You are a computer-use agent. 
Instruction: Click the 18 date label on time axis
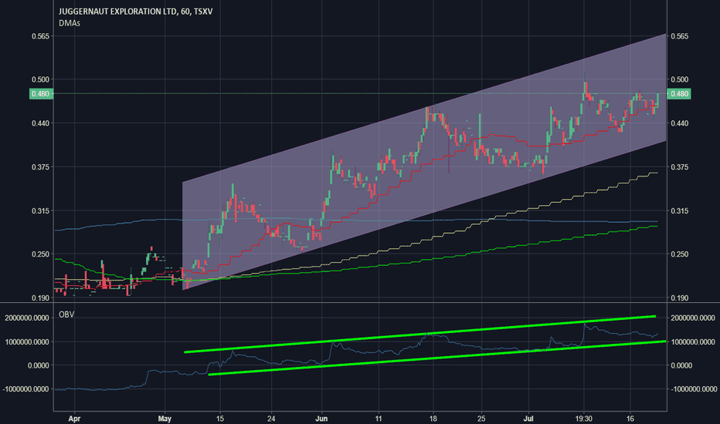tap(433, 419)
